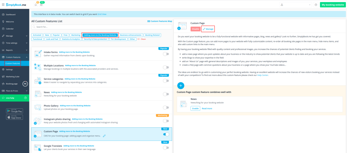Viewport: 347px width, 153px height.
Task: Enable the Intake forms toggle
Action: pyautogui.click(x=166, y=54)
